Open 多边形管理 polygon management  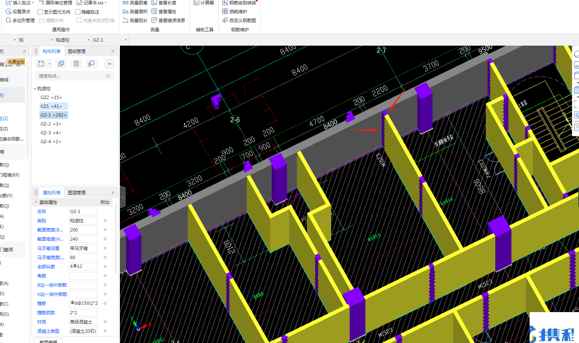click(20, 21)
